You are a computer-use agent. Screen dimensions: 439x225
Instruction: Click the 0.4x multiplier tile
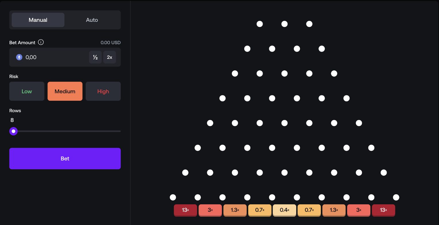point(284,210)
